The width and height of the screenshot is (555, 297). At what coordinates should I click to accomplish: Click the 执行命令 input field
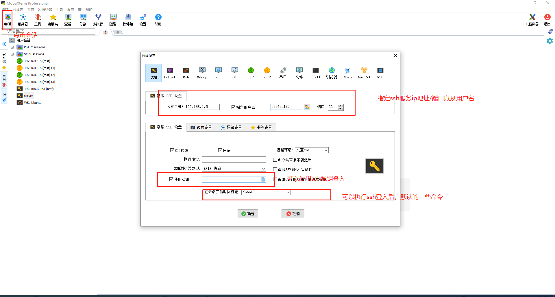[x=234, y=160]
